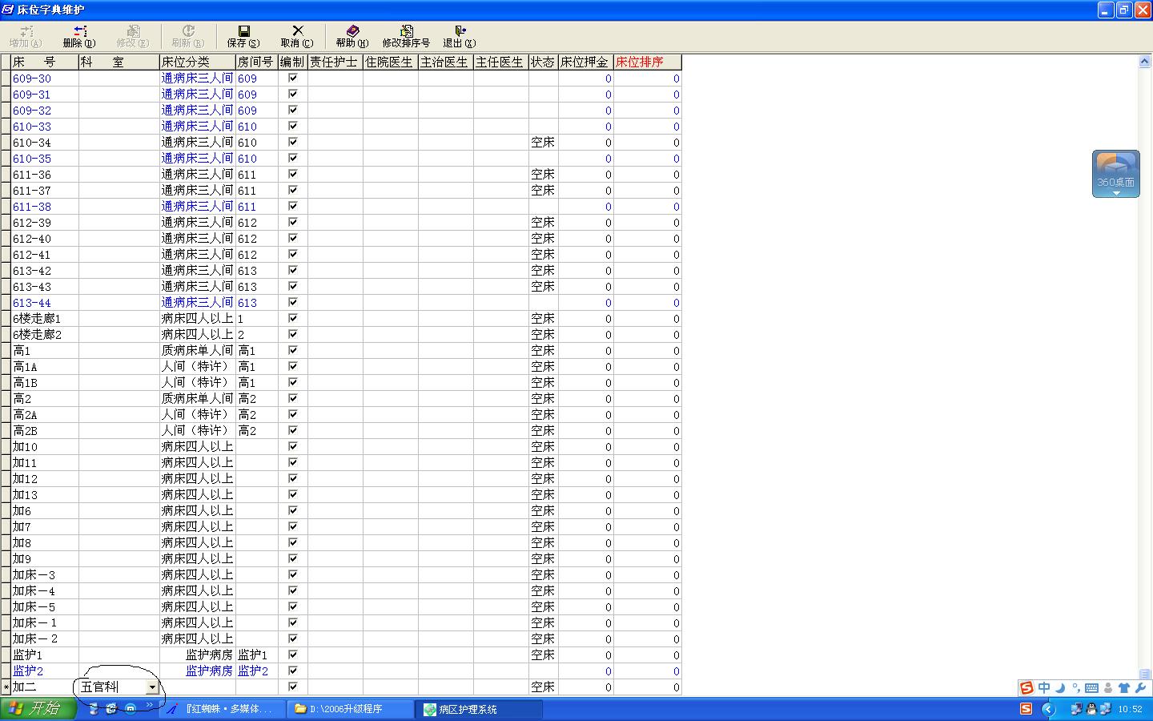The width and height of the screenshot is (1153, 721).
Task: Click the 取消(C) cancel toolbar button
Action: [297, 36]
